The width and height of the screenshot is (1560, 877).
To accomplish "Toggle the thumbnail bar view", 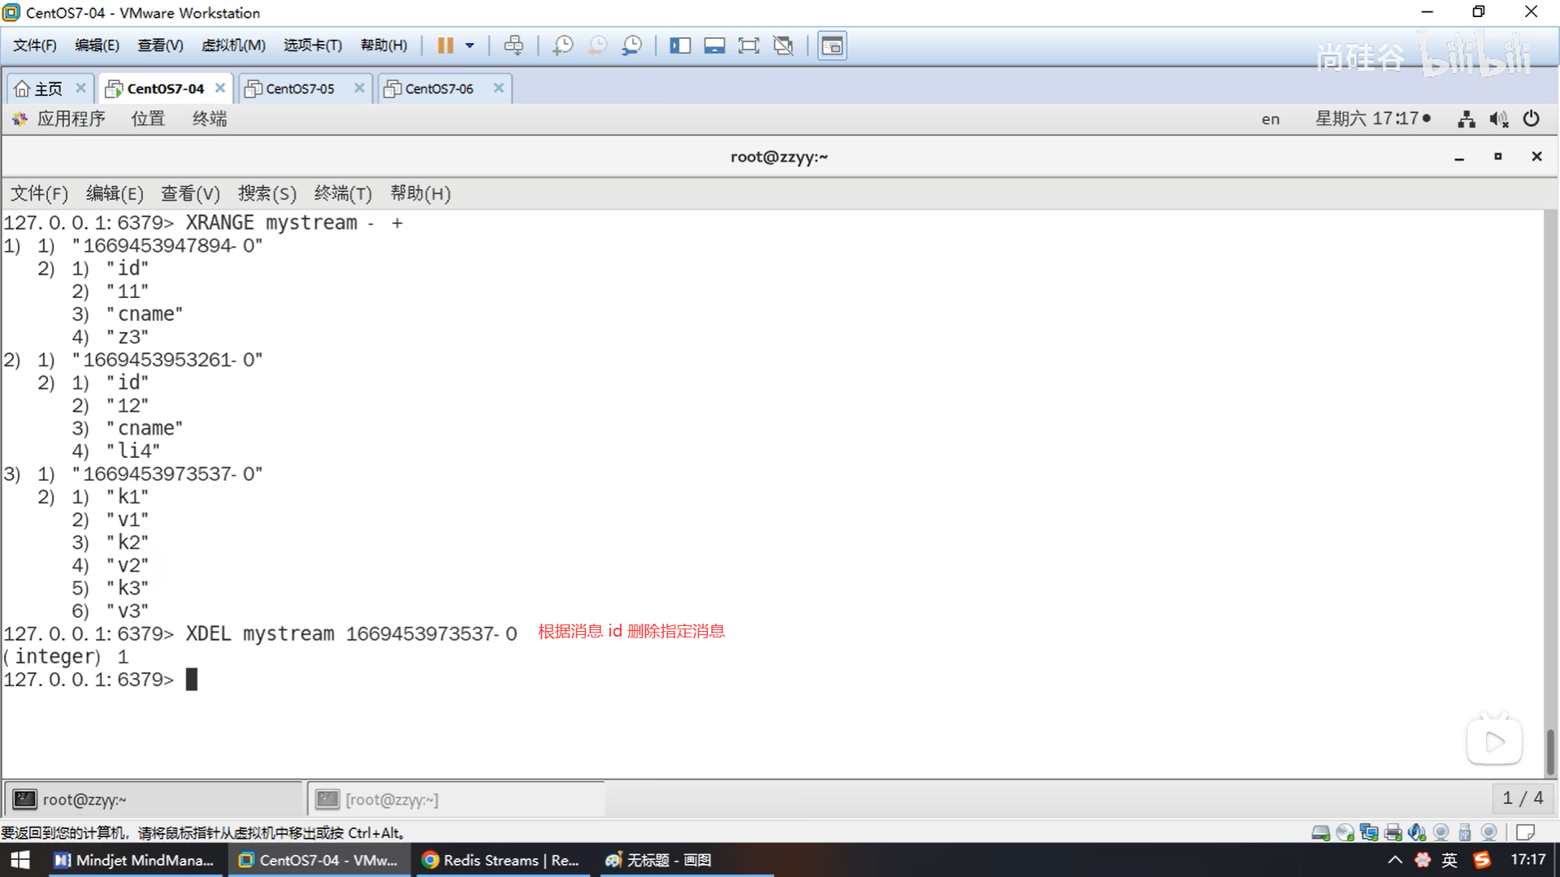I will [x=714, y=45].
